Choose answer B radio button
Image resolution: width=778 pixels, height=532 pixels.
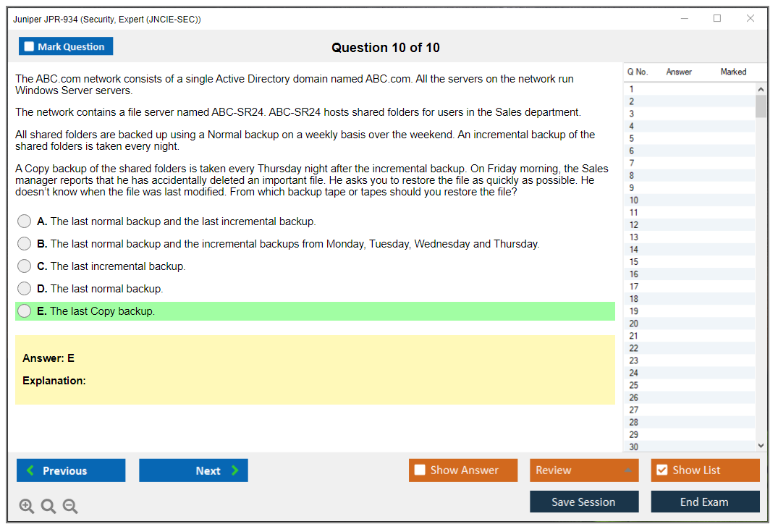[25, 244]
